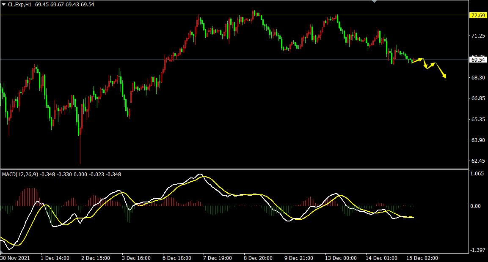Select the first yellow arrow pointing up-right

pos(417,61)
